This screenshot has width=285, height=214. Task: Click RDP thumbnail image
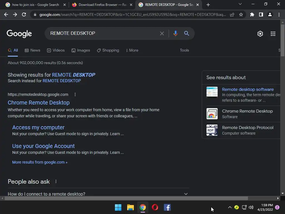click(212, 130)
